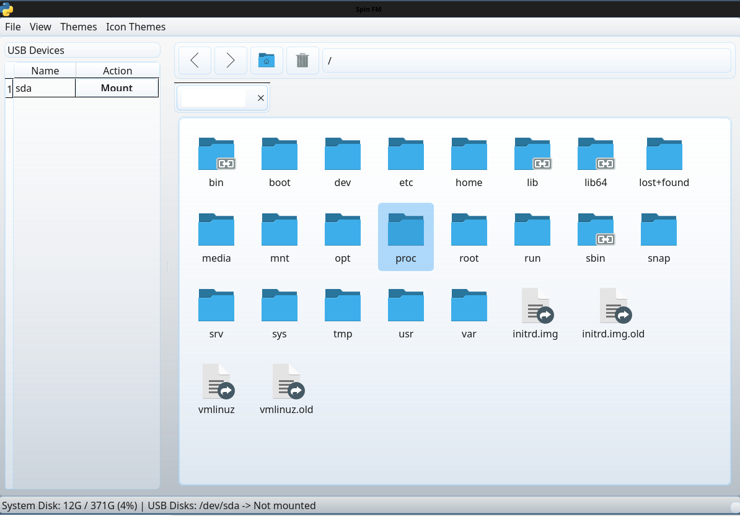This screenshot has height=516, width=740.
Task: Close the current tab with X
Action: click(x=261, y=98)
